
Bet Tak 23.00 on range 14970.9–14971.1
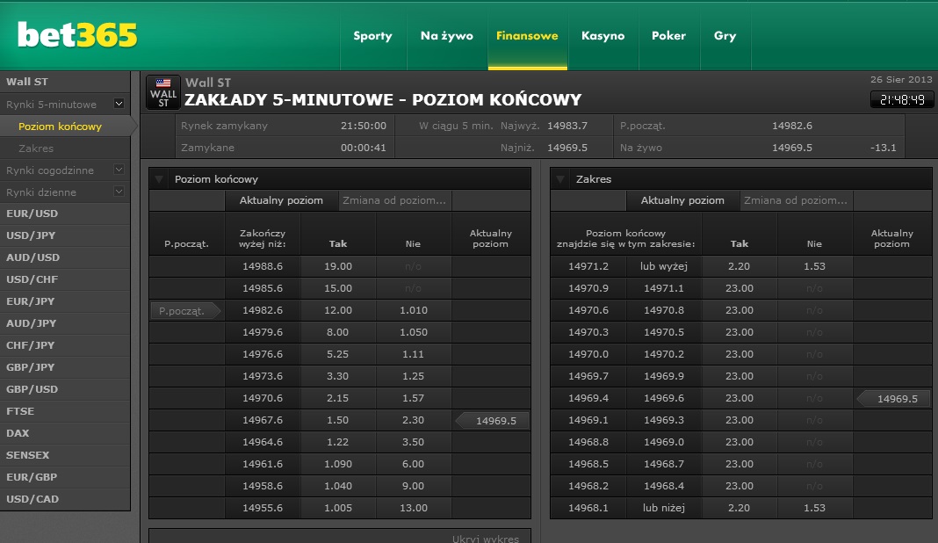pyautogui.click(x=740, y=288)
